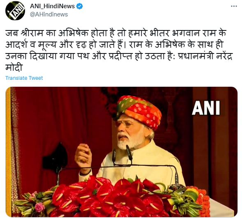The height and width of the screenshot is (218, 242).
Task: Click the first line of Hindi tweet text
Action: point(116,33)
